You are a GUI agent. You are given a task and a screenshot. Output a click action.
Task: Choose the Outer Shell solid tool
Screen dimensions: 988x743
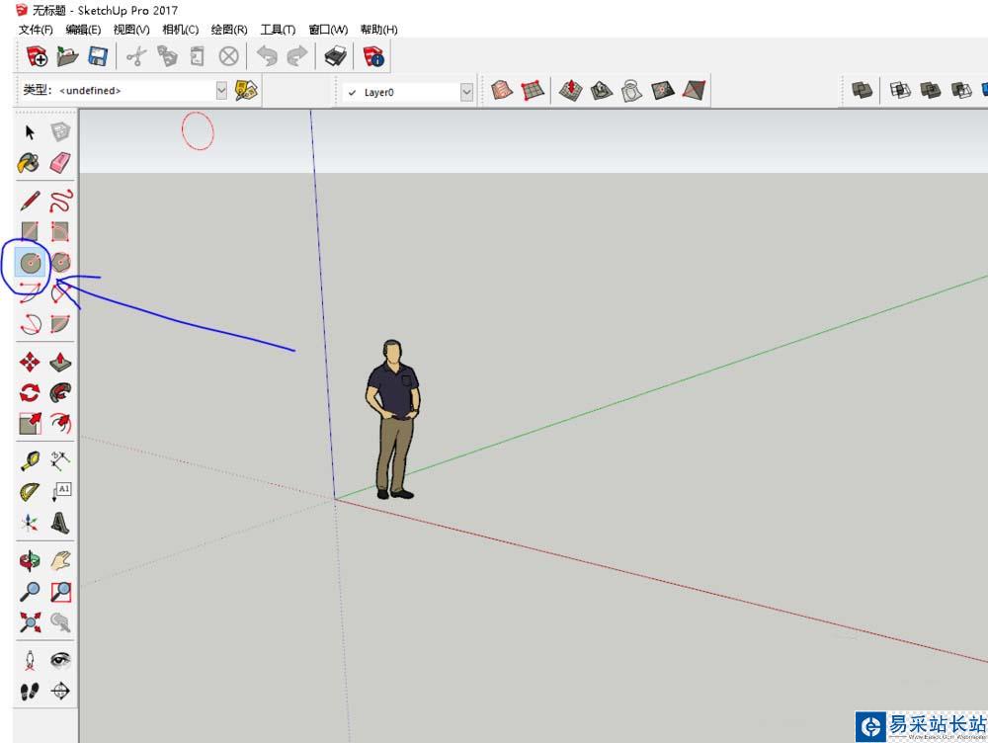(862, 90)
